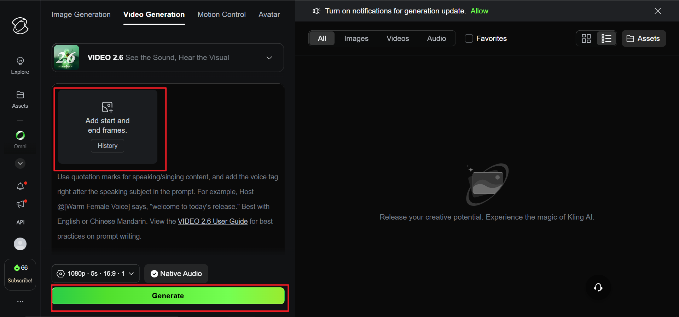Go to the Motion Control tab
The image size is (679, 317).
pyautogui.click(x=222, y=14)
